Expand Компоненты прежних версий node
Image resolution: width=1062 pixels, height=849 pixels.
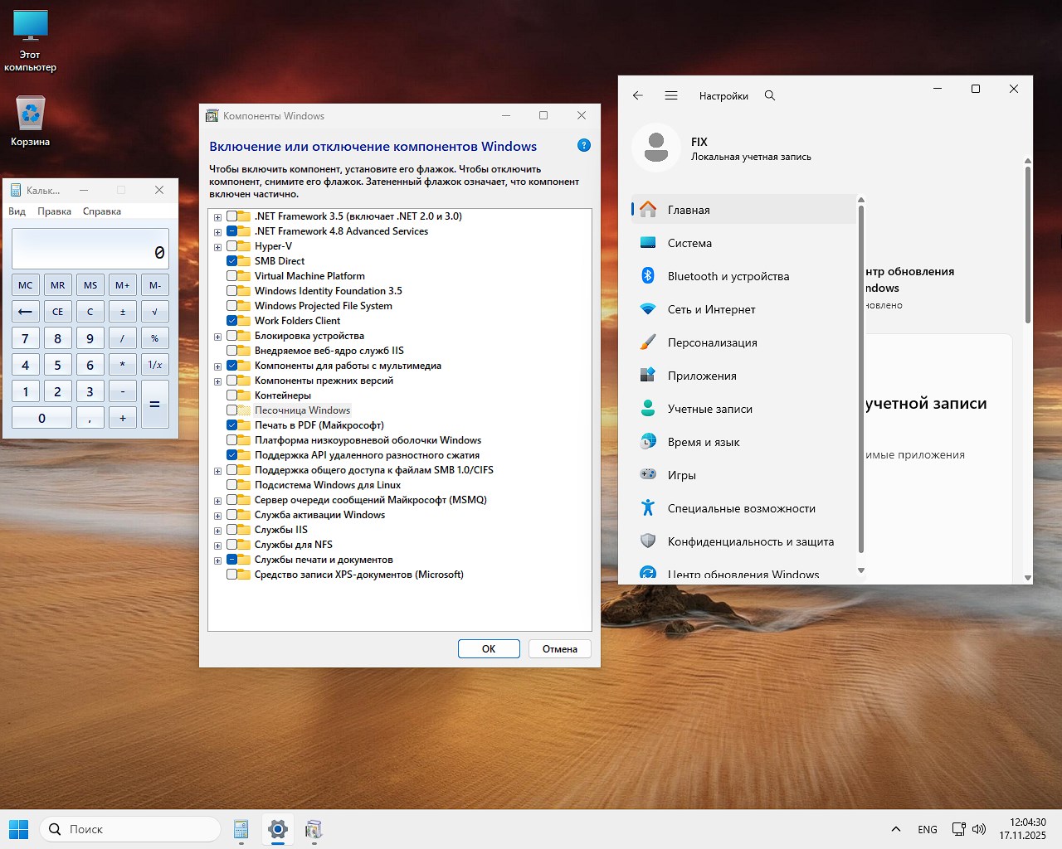click(217, 381)
